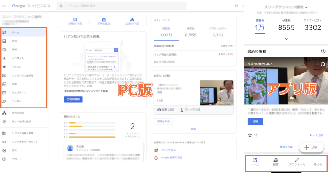Screen dimensions: 328x174
Task: Click Google 検索で見る link
Action: 171,158
